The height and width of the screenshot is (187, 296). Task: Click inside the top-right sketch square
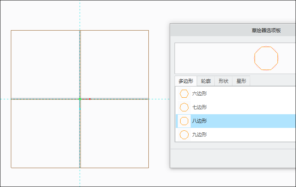(115, 64)
